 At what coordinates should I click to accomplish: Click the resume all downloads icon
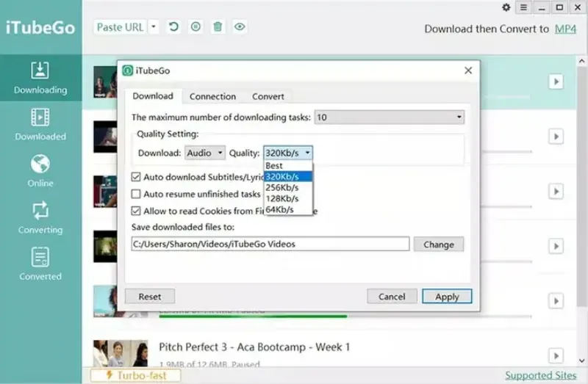tap(173, 27)
